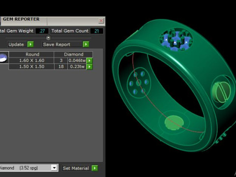Select the Gem Reporter title tab
236x177 pixels.
24,21
